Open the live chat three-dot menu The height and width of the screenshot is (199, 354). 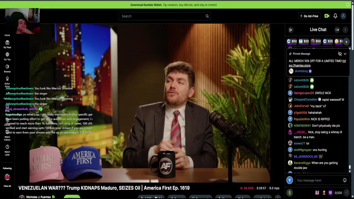click(345, 30)
